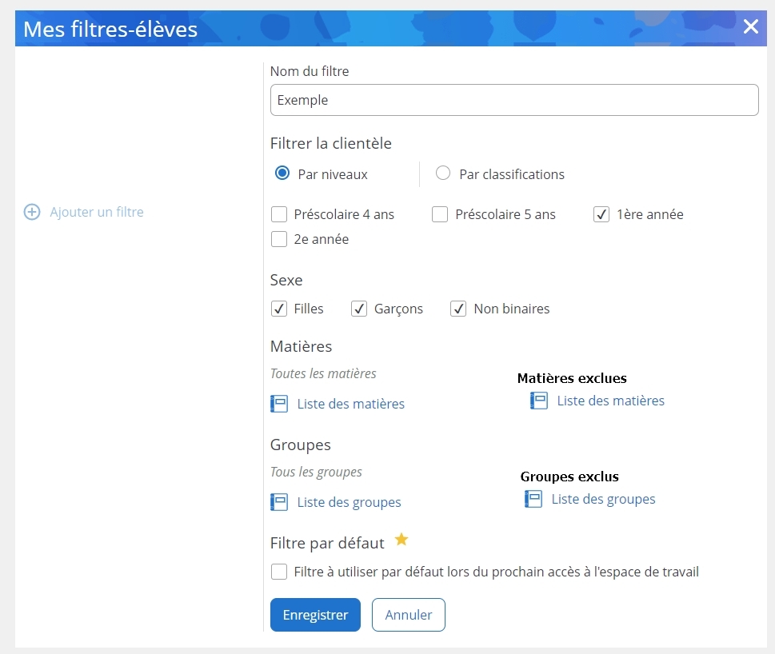
Task: Click the list icon under Matières exclues
Action: click(539, 401)
